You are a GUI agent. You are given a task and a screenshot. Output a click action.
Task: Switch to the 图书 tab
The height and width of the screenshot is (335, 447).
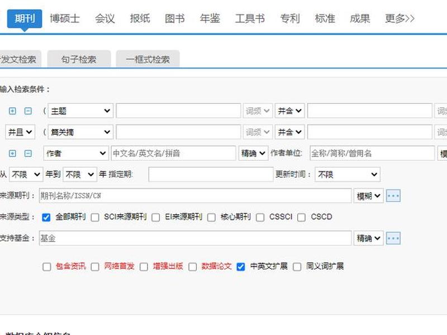(x=175, y=19)
